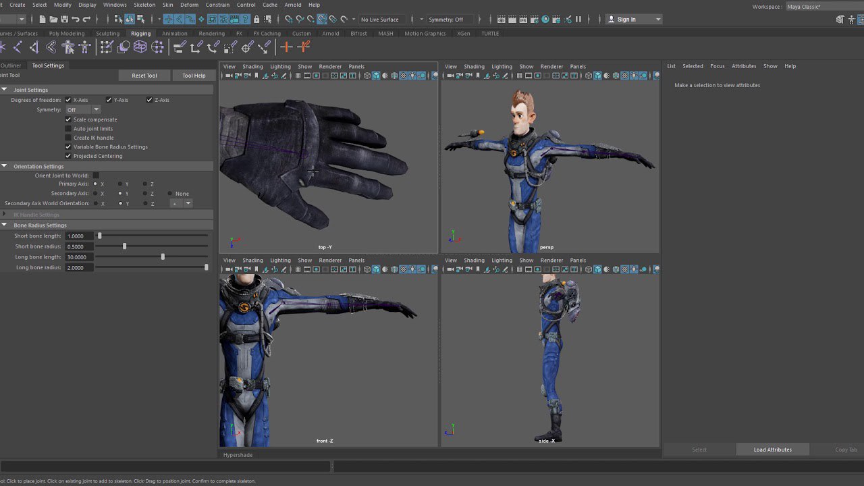The width and height of the screenshot is (864, 486).
Task: Start IPR render from status line
Action: click(523, 19)
